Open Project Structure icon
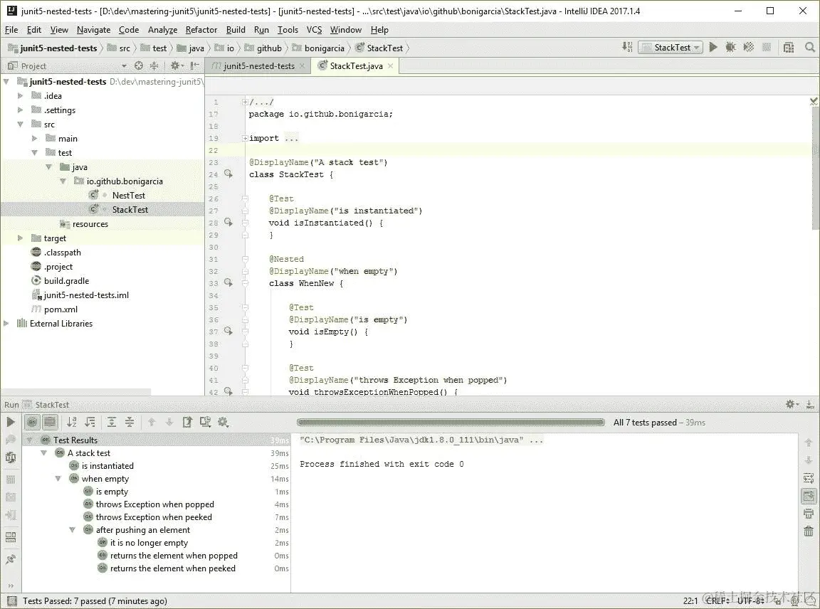This screenshot has height=609, width=820. [789, 48]
